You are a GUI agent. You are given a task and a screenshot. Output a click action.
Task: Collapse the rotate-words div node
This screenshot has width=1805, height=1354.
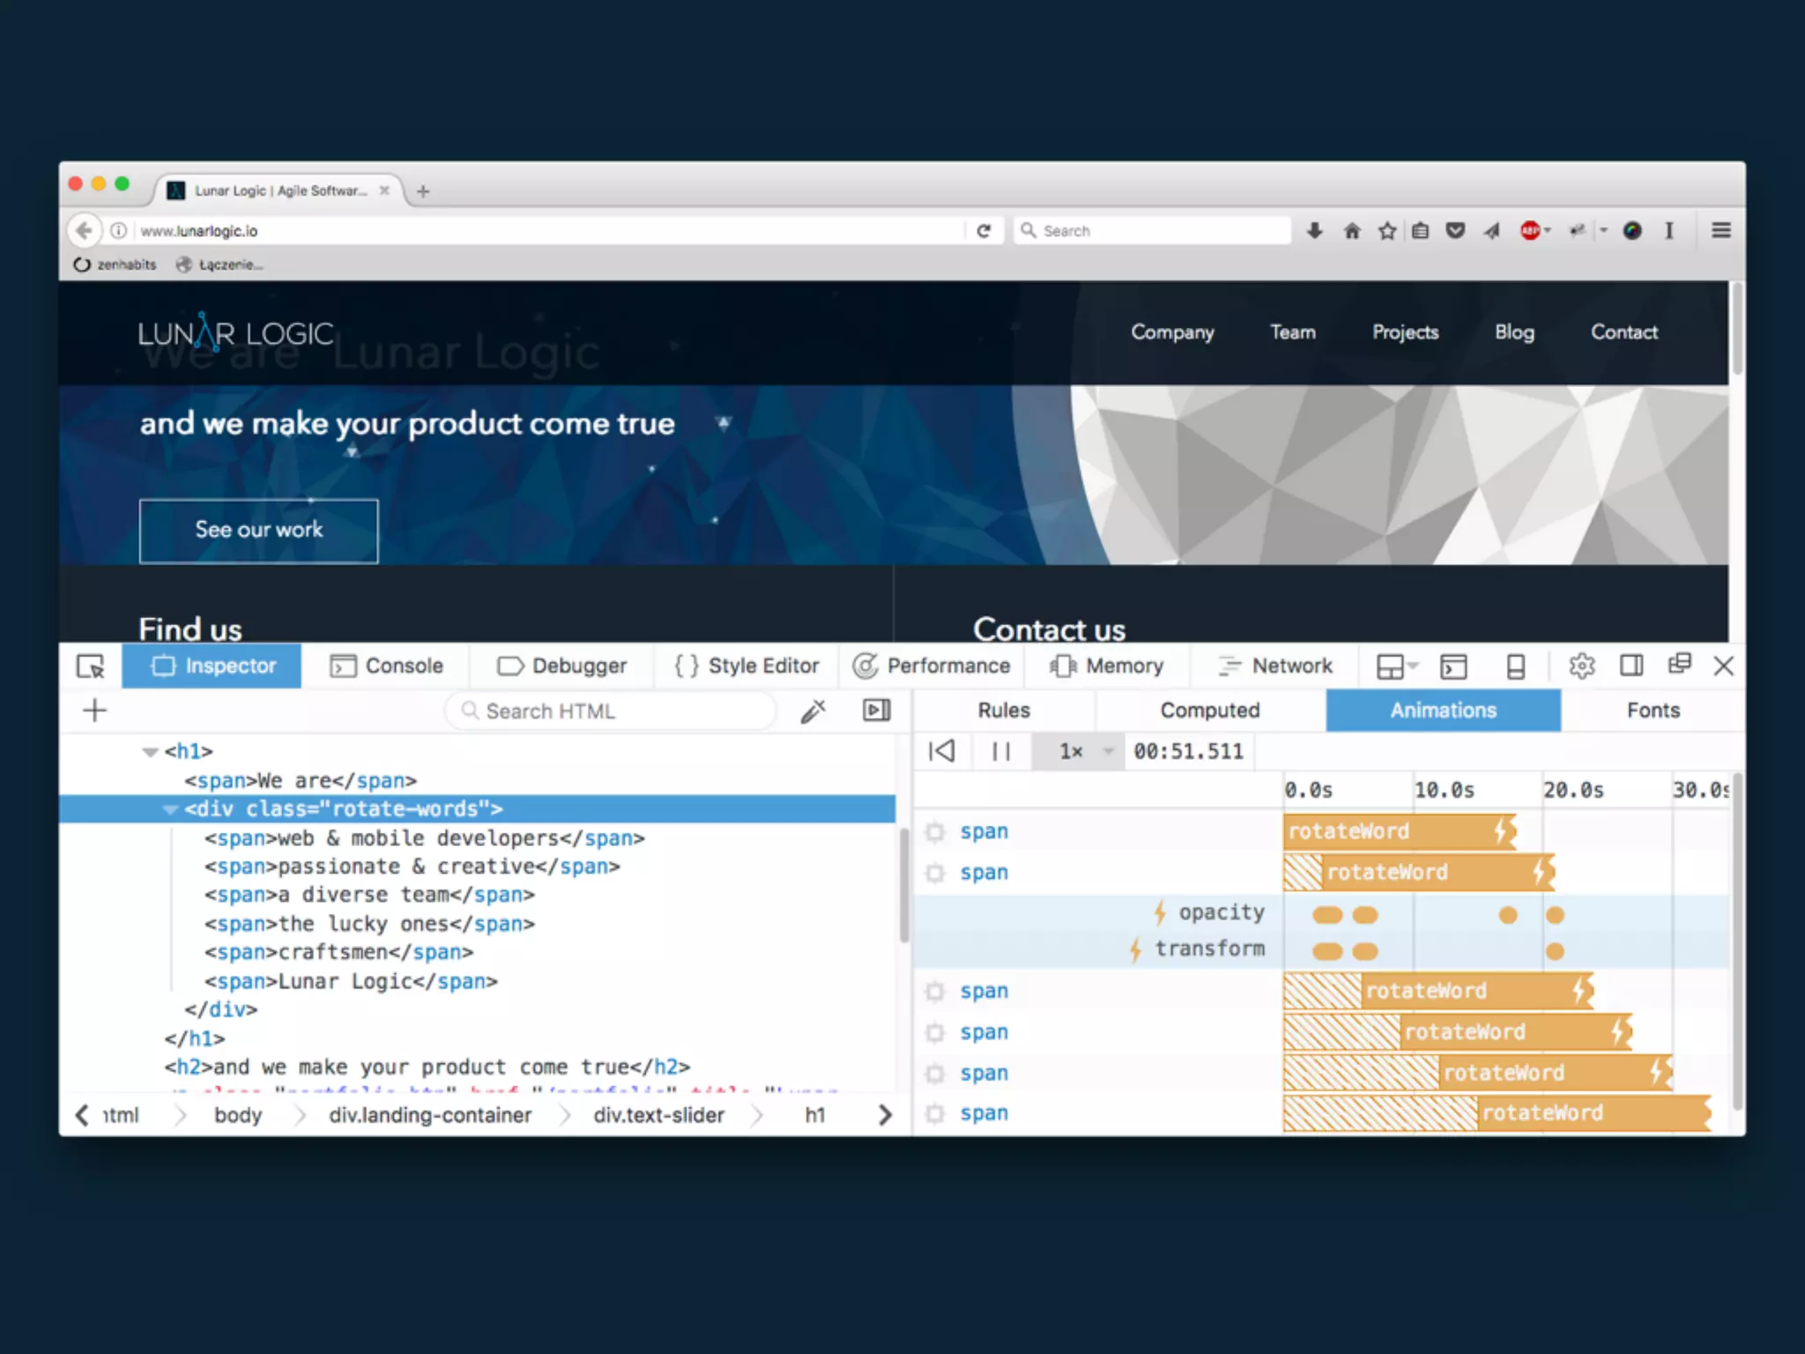tap(170, 809)
